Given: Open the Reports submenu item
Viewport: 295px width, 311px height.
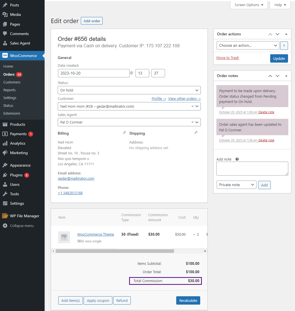Looking at the screenshot, I should [9, 90].
